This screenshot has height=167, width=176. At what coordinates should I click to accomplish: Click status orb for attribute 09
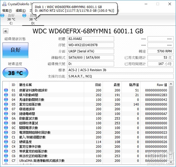click(x=6, y=114)
